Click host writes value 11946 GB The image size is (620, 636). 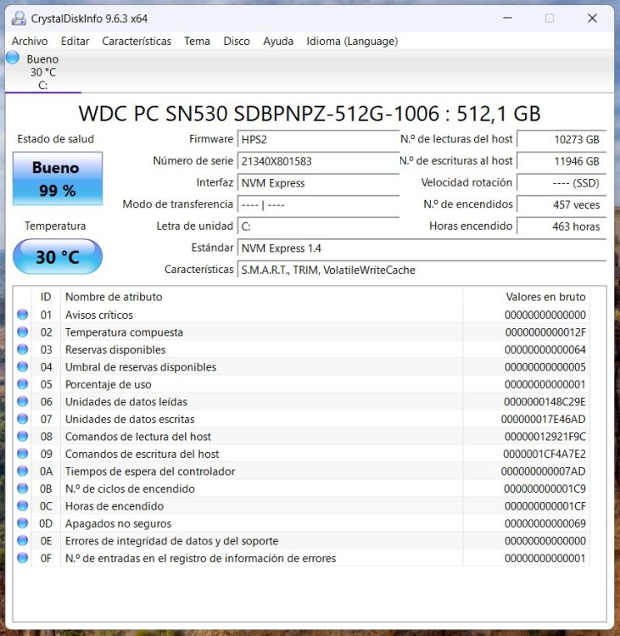point(561,161)
